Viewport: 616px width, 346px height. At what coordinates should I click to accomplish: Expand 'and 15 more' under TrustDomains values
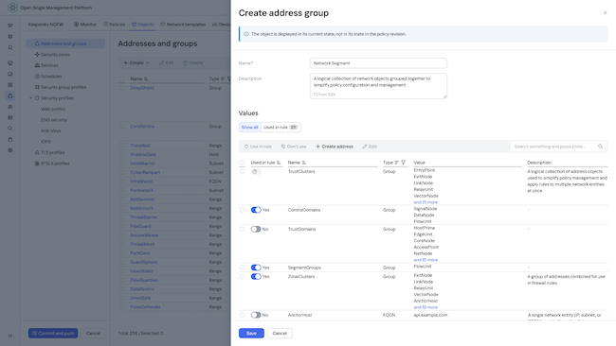pyautogui.click(x=426, y=260)
